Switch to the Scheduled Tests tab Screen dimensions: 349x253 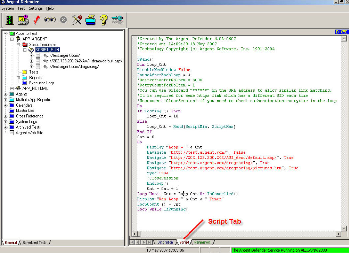pos(35,243)
